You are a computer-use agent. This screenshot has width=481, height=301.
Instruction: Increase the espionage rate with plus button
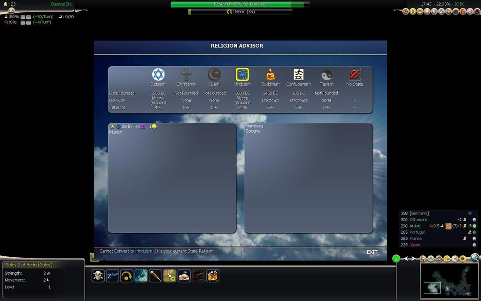pyautogui.click(x=23, y=23)
